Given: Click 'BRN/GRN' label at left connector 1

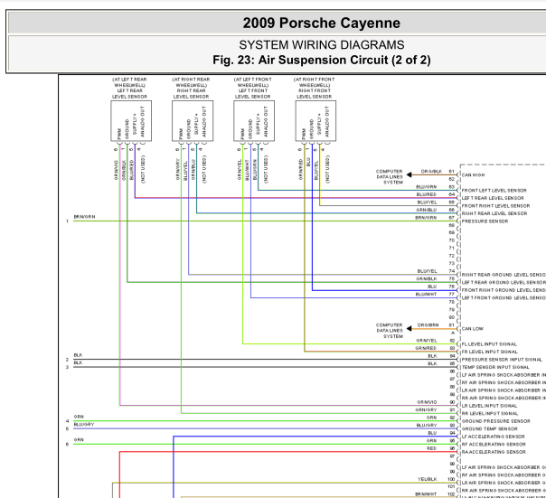Looking at the screenshot, I should [x=84, y=217].
